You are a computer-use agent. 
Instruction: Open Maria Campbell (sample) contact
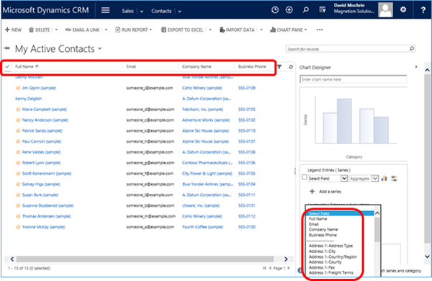point(45,110)
